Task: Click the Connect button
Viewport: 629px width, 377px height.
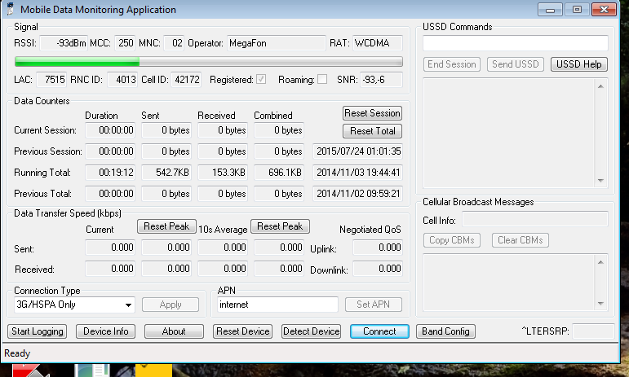Action: [379, 331]
